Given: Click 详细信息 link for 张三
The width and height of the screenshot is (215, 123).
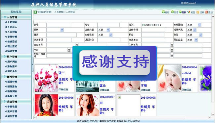Looking at the screenshot, I should point(63,89).
